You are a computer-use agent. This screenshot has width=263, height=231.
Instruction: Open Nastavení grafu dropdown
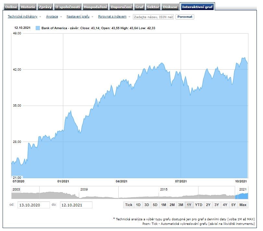click(78, 17)
